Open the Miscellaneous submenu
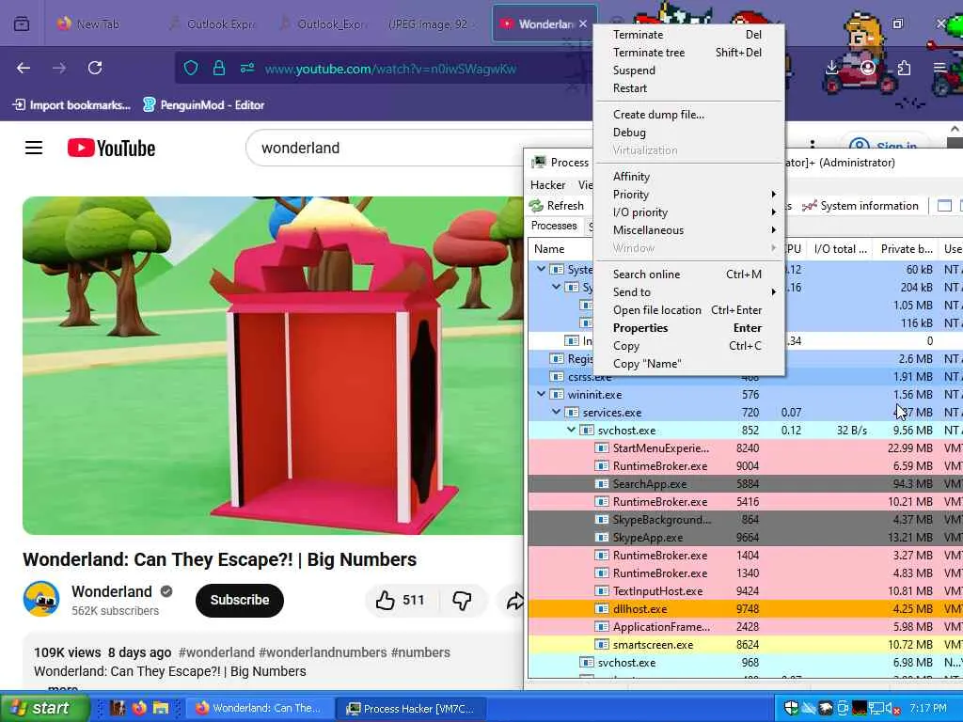 tap(689, 229)
